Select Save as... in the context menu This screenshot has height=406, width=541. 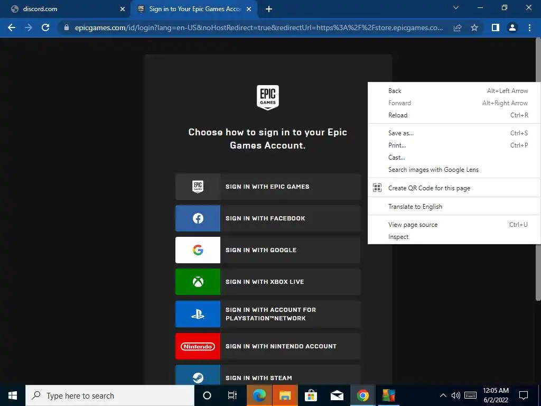[454, 133]
